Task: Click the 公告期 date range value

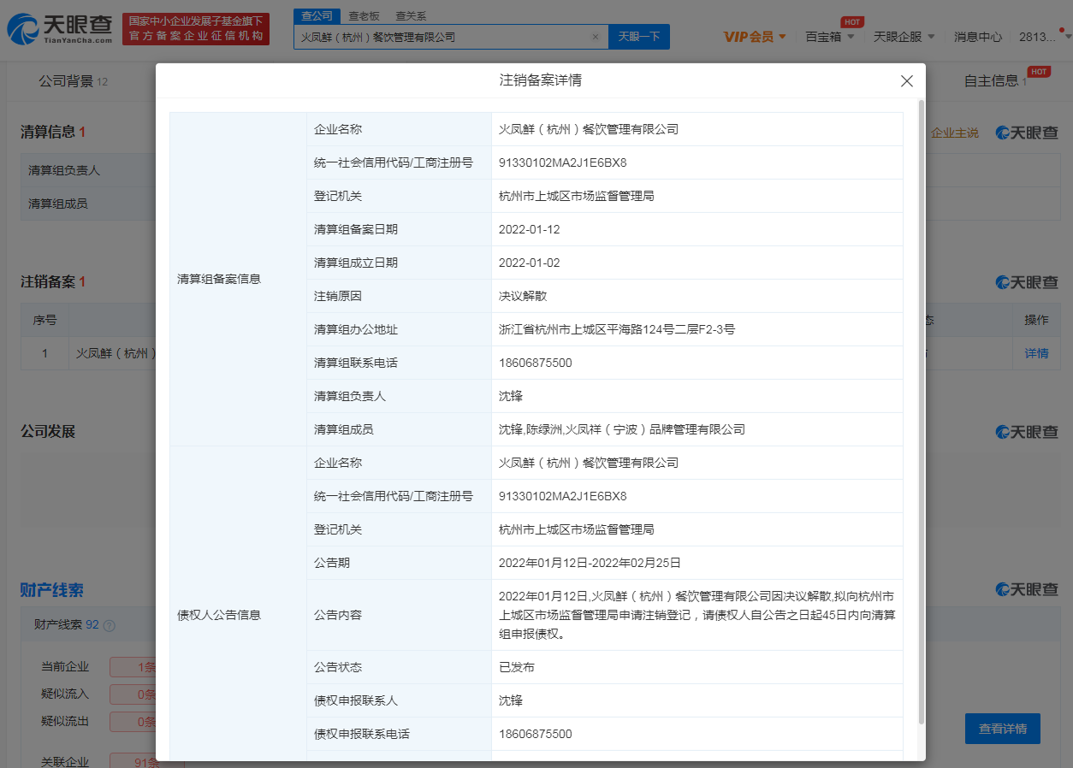Action: coord(590,563)
